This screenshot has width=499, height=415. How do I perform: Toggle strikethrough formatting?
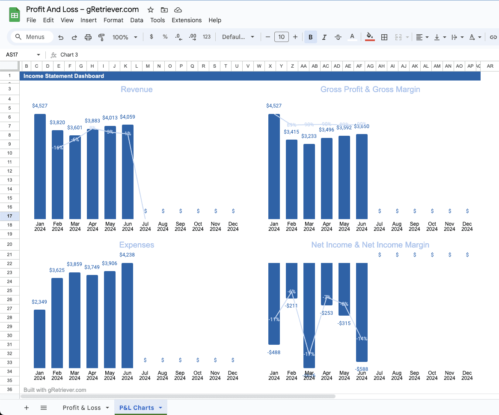[338, 37]
